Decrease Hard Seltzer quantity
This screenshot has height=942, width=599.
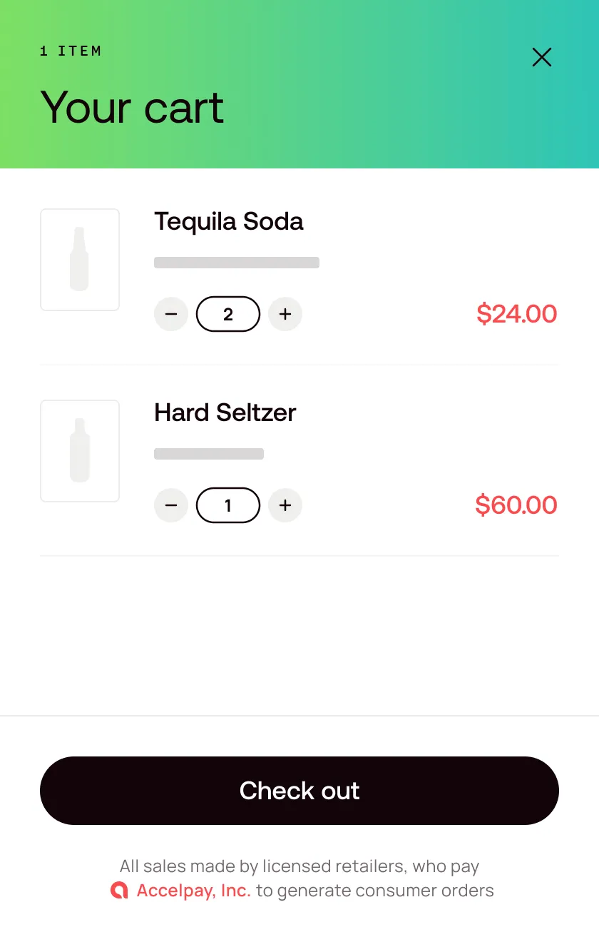coord(171,505)
